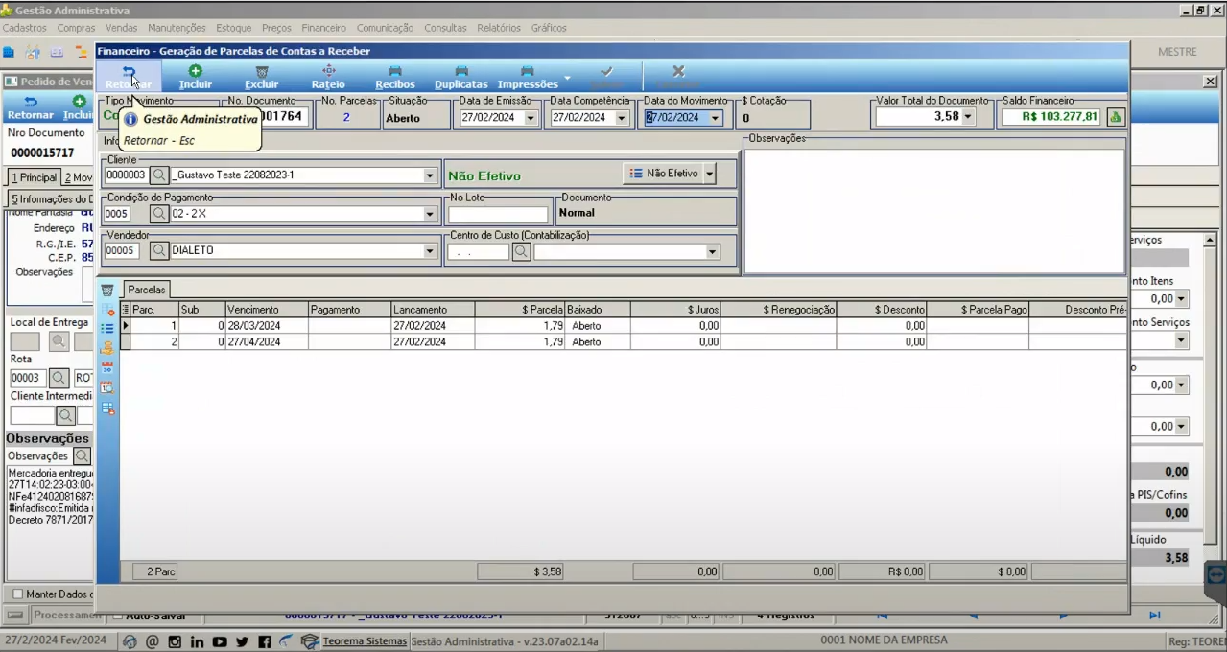Screen dimensions: 1227x652
Task: Open the Financeiro menu
Action: (323, 28)
